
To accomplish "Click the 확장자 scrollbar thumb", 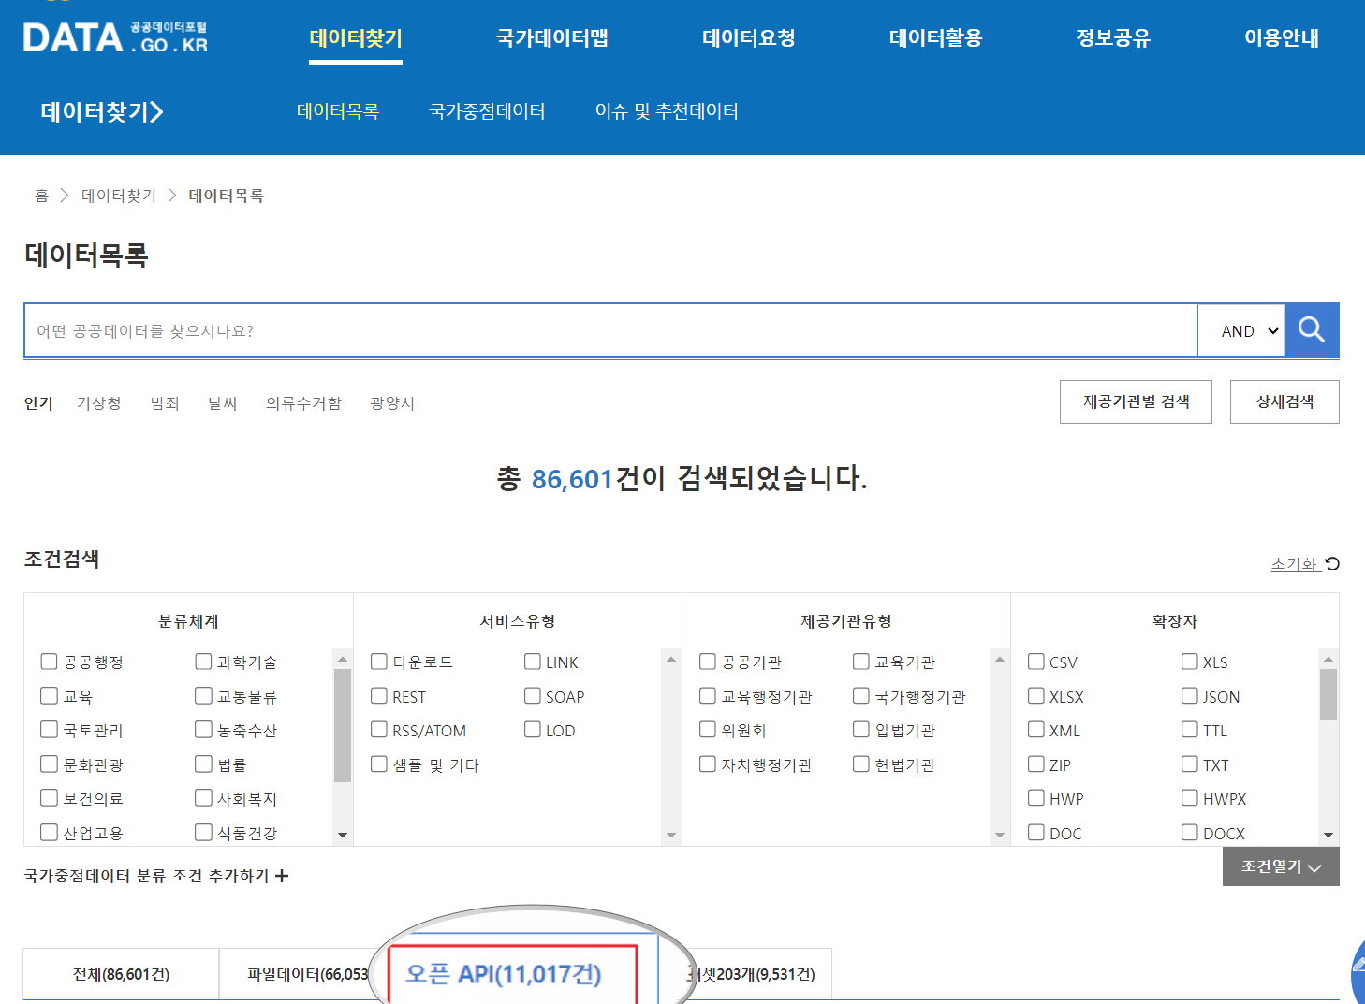I will (1328, 694).
